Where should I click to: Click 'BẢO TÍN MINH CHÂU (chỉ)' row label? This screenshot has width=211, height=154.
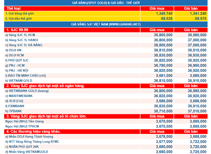(26, 76)
